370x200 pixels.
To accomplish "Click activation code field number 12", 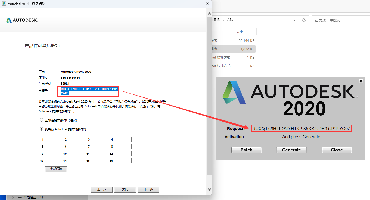I will (123, 154).
